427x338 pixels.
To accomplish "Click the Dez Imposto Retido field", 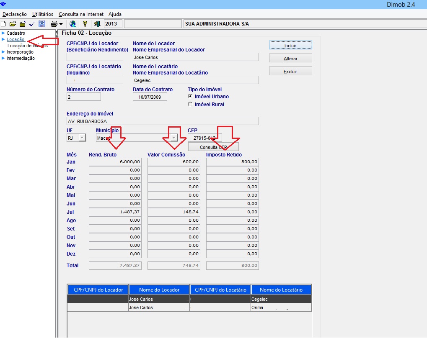I will point(233,254).
